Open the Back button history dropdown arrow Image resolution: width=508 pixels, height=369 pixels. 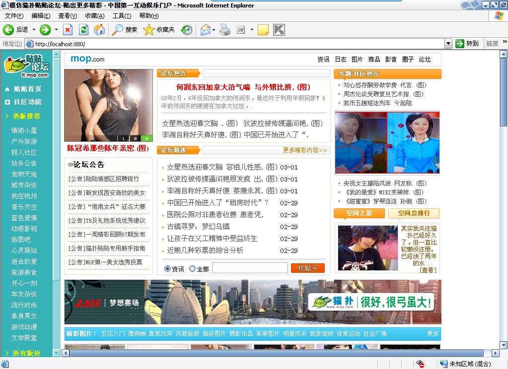tap(34, 30)
